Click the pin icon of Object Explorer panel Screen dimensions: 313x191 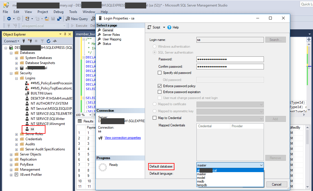click(65, 34)
